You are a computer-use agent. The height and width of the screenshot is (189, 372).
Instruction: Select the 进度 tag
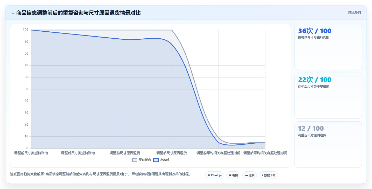pos(250,175)
